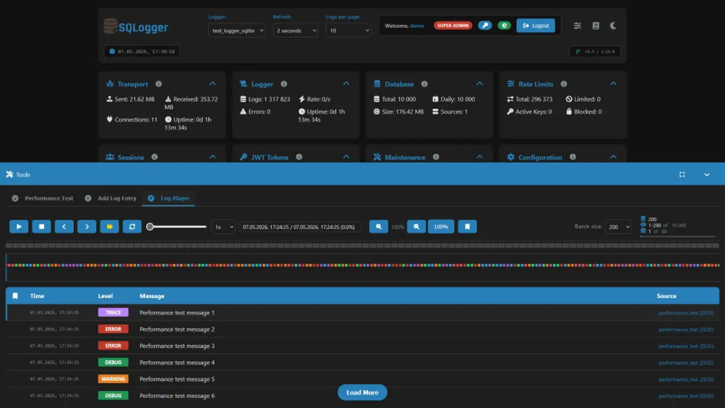
Task: Click the playback timestamp field
Action: (x=301, y=227)
